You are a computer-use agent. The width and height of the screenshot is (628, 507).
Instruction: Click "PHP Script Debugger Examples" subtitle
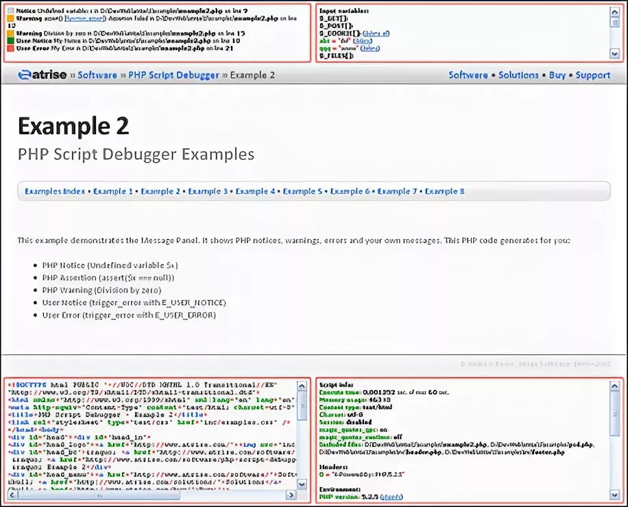click(x=136, y=154)
